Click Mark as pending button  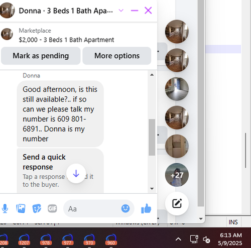tap(41, 56)
